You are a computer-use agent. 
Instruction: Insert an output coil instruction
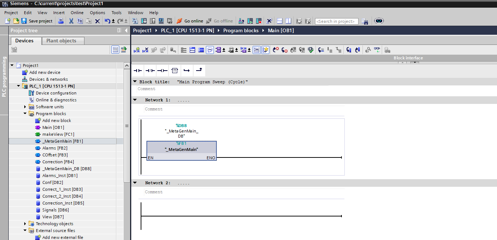pos(162,70)
